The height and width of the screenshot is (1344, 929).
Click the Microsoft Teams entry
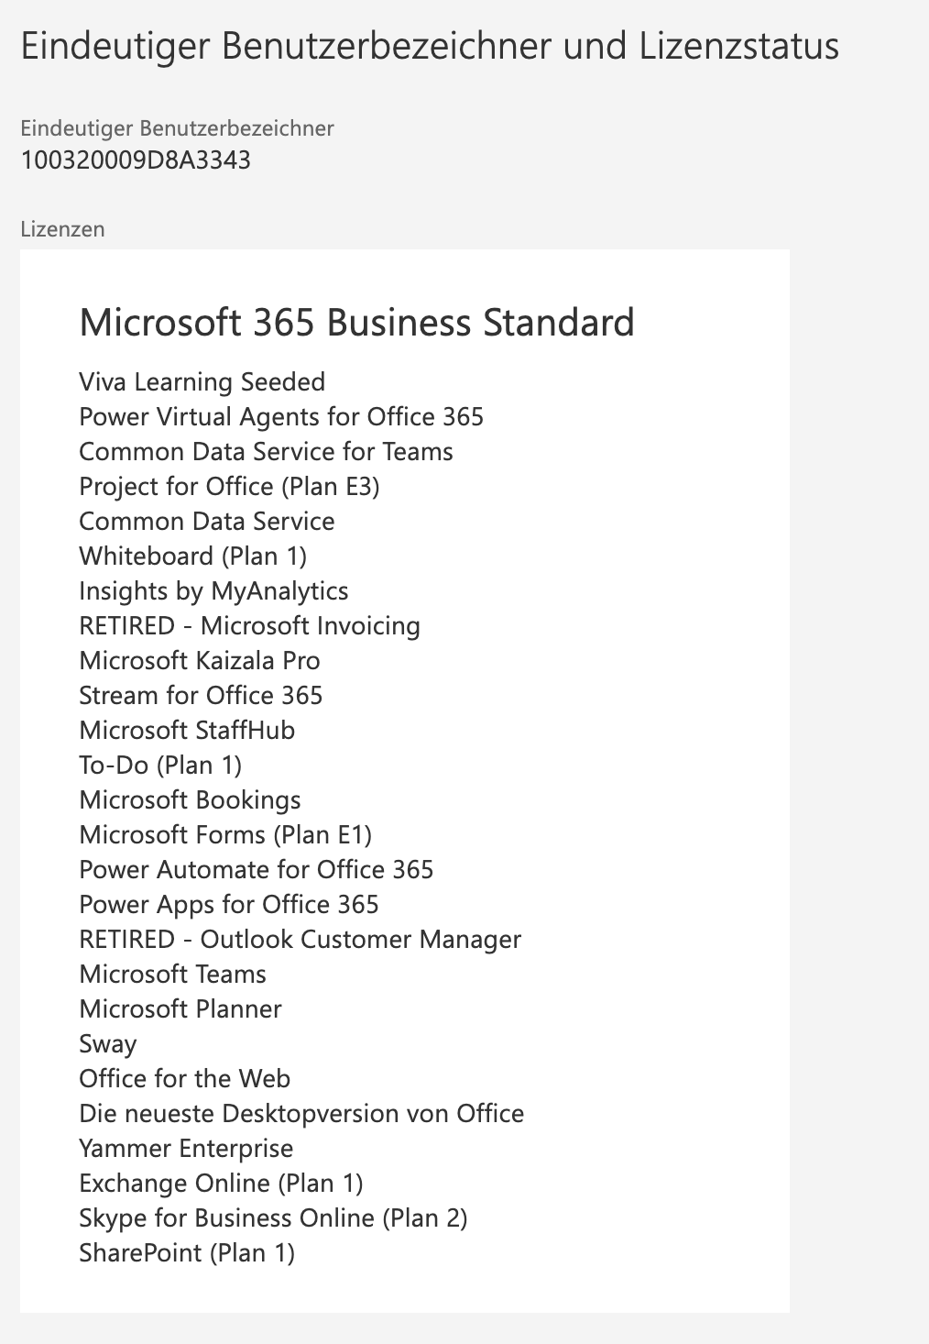click(x=173, y=975)
